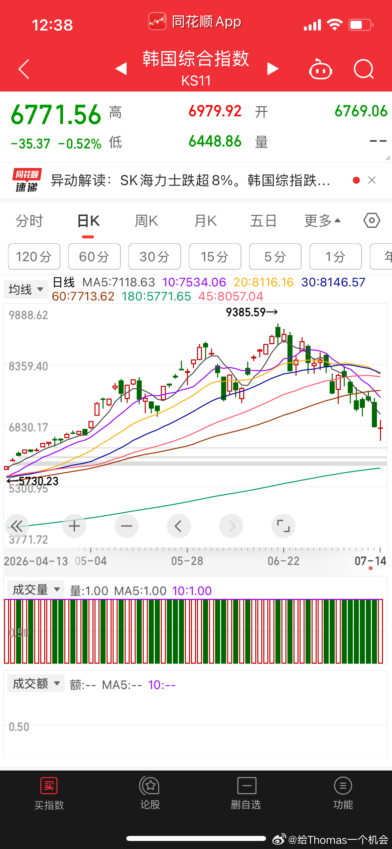Expand quote details corner triangle
The width and height of the screenshot is (392, 849).
(x=387, y=157)
